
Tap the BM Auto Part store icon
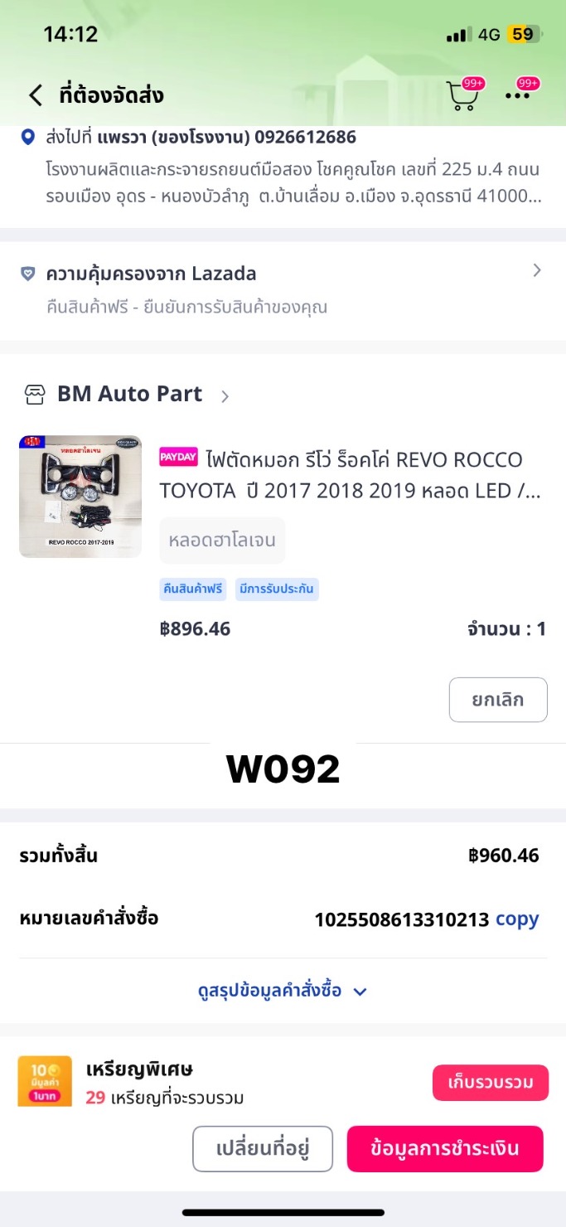coord(34,395)
